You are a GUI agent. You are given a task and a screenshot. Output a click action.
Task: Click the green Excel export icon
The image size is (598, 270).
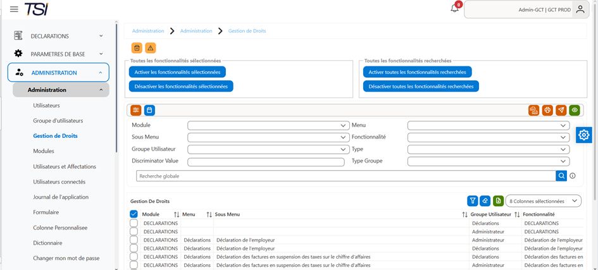(498, 200)
